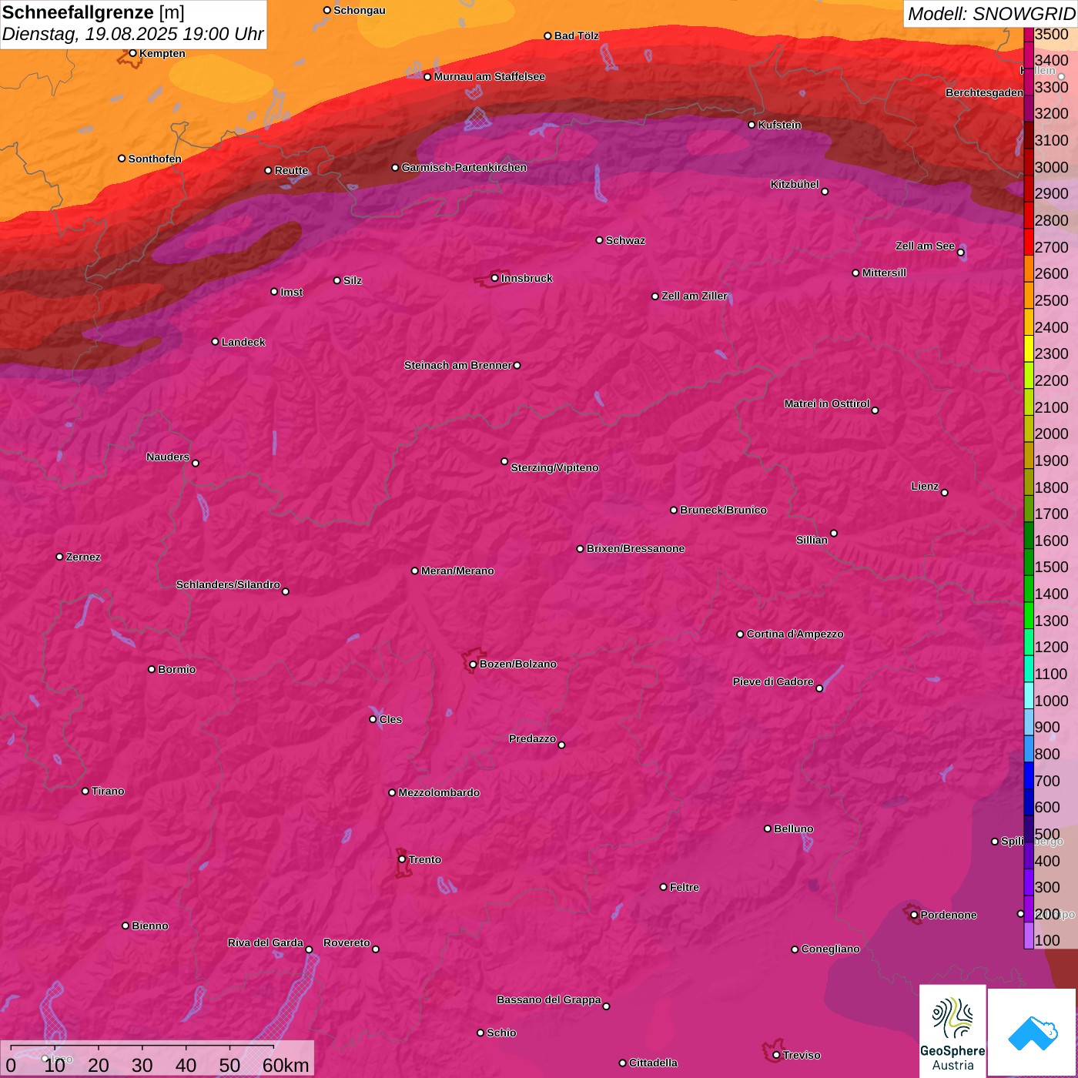The width and height of the screenshot is (1078, 1078).
Task: Click the Schlanders/Silandro label
Action: (228, 584)
